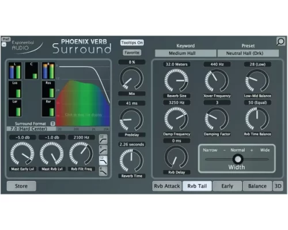Click the 32.0 Meters Reverb Size value
288x230 pixels.
tap(177, 64)
